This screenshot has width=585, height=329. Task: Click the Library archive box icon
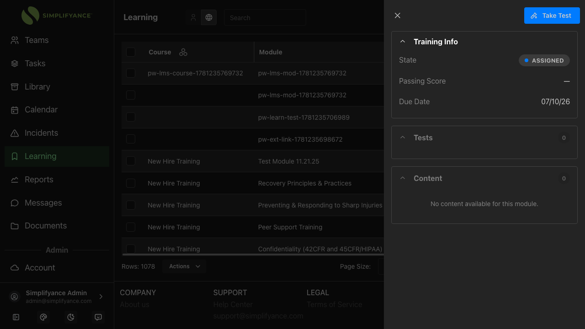click(x=15, y=87)
